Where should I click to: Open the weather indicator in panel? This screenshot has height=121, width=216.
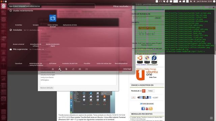click(x=161, y=1)
